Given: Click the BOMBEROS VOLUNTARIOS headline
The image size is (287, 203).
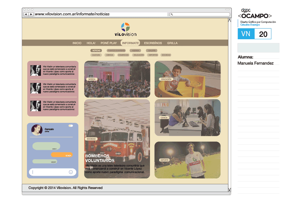Looking at the screenshot, I should [x=100, y=158].
